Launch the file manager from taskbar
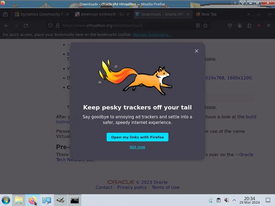This screenshot has height=206, width=275. click(x=19, y=200)
